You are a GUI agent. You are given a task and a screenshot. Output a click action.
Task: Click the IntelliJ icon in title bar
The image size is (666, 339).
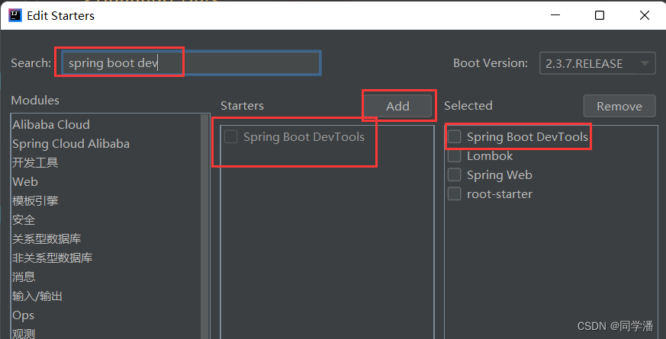(14, 16)
